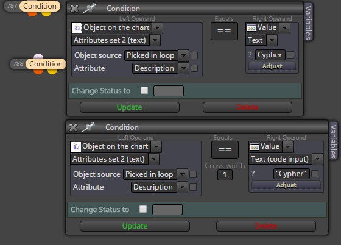Screen dimensions: 341x245
Task: Tick the Object source checkbox in the upper panel
Action: (x=194, y=55)
